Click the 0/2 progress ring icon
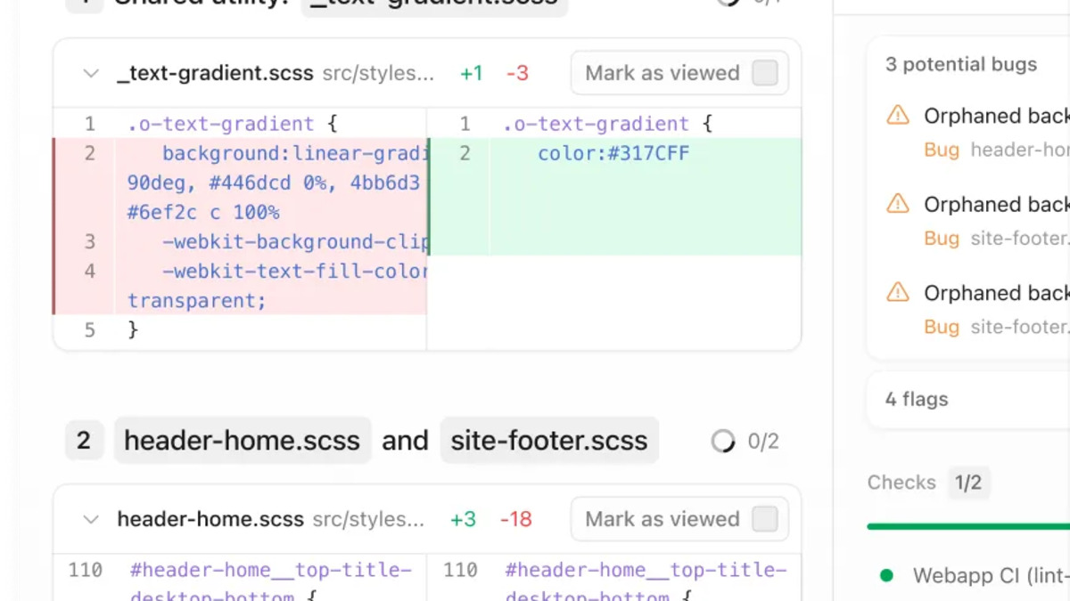This screenshot has height=601, width=1070. [722, 441]
